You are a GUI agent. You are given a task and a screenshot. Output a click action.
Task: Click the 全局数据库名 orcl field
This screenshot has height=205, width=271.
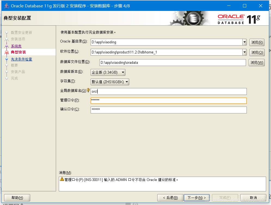168,91
